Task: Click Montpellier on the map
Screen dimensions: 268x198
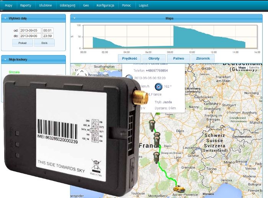Action: (157, 196)
